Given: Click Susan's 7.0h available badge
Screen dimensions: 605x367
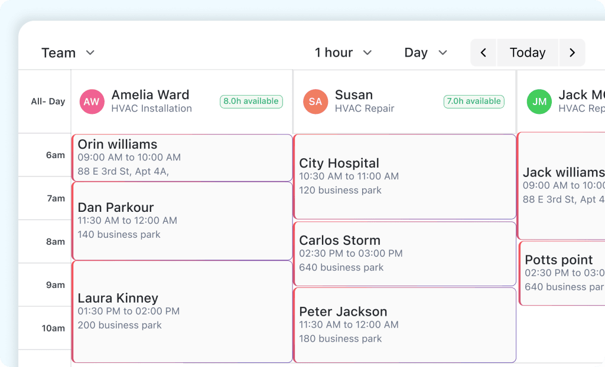Looking at the screenshot, I should coord(474,101).
